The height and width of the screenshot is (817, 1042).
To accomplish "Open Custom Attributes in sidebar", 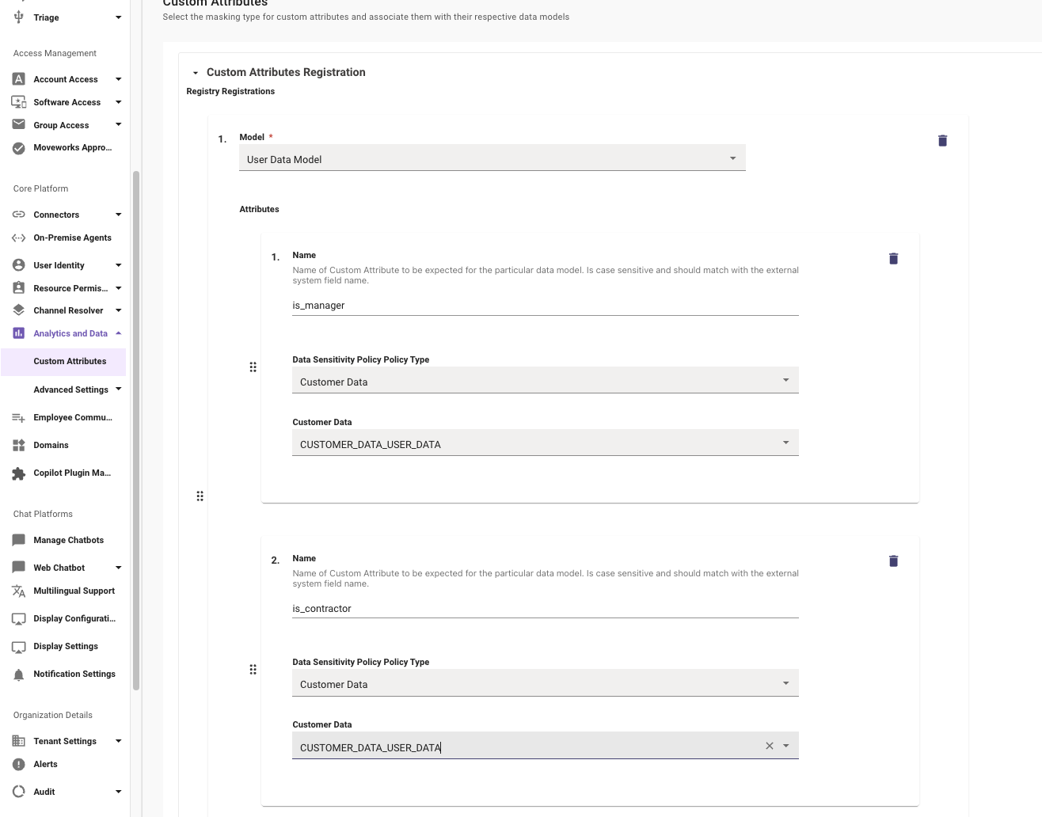I will (70, 361).
